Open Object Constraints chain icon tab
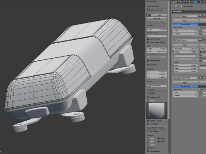206x154 pixels. coord(192,2)
